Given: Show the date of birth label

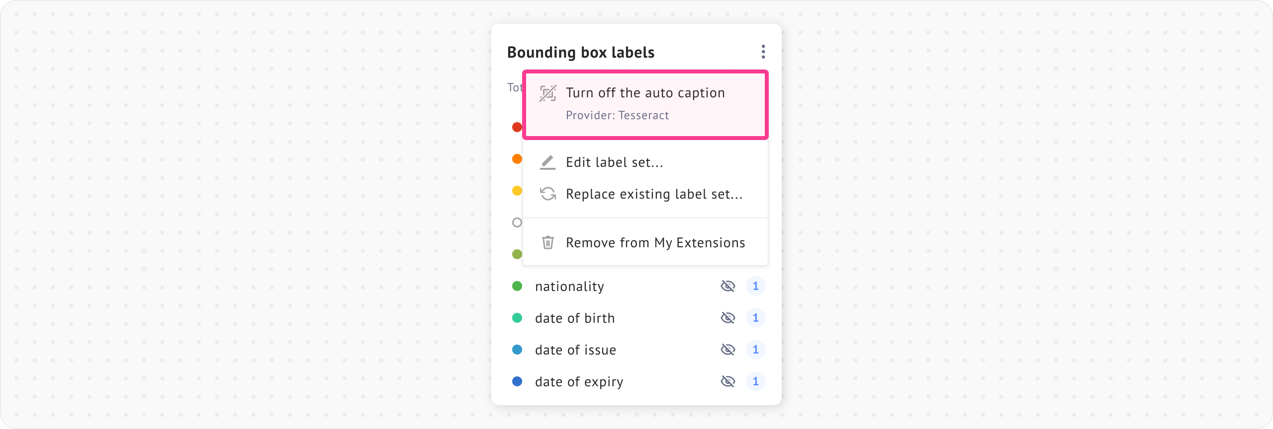Looking at the screenshot, I should (727, 318).
